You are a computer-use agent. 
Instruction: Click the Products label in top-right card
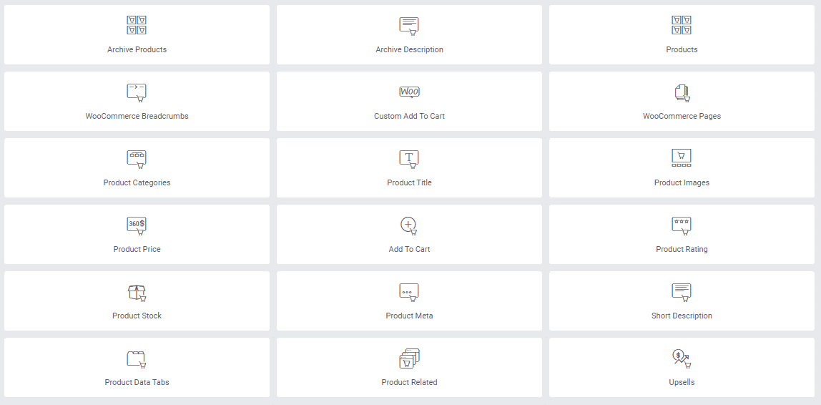pyautogui.click(x=682, y=50)
